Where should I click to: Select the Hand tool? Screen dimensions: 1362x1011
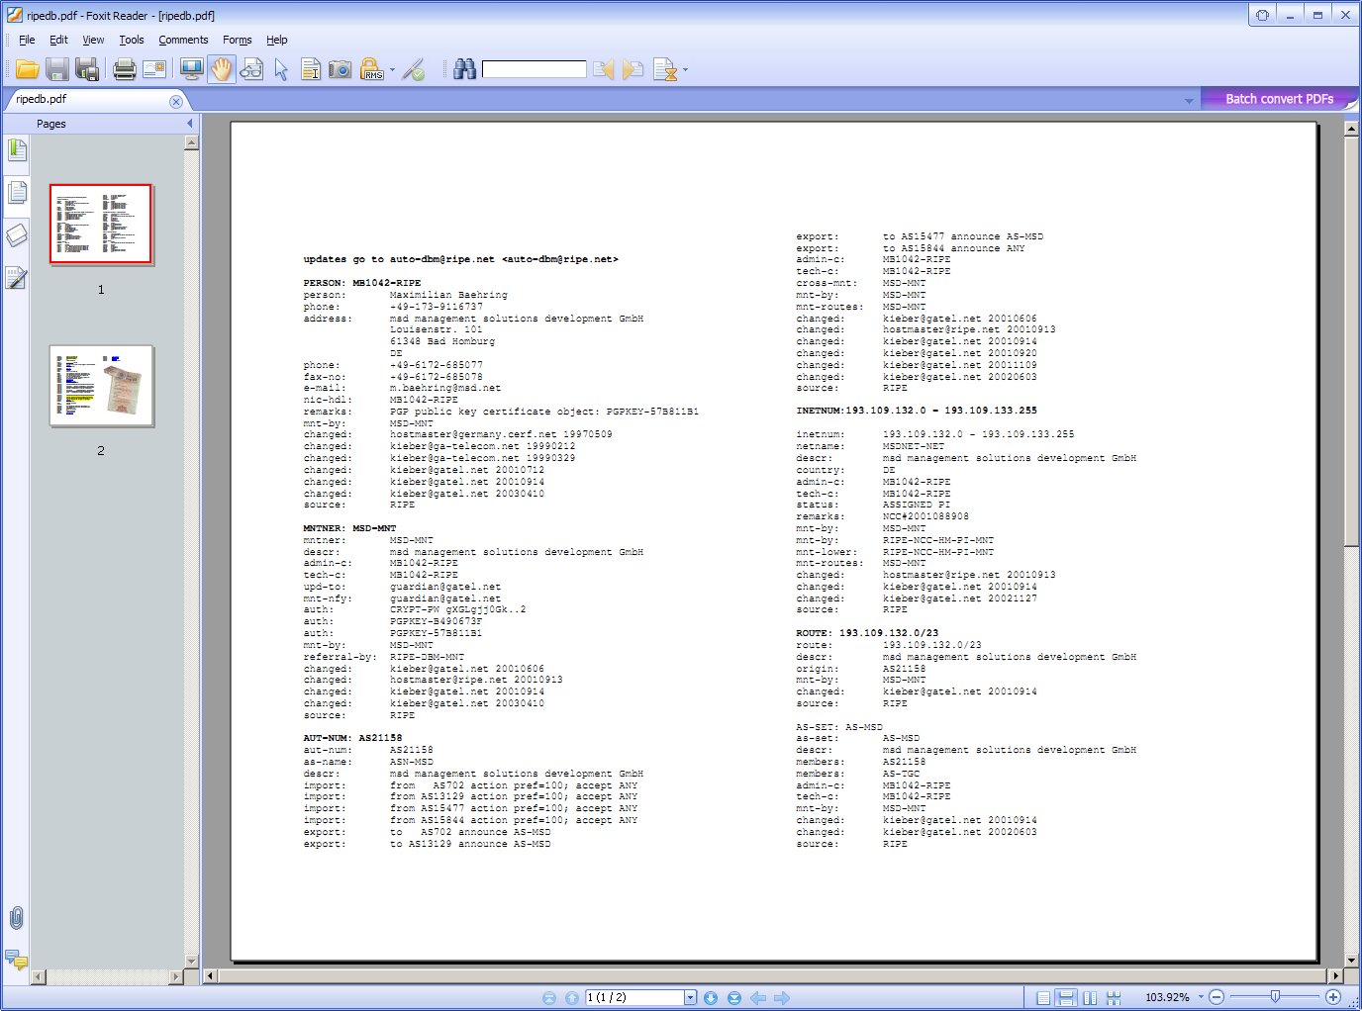[221, 69]
